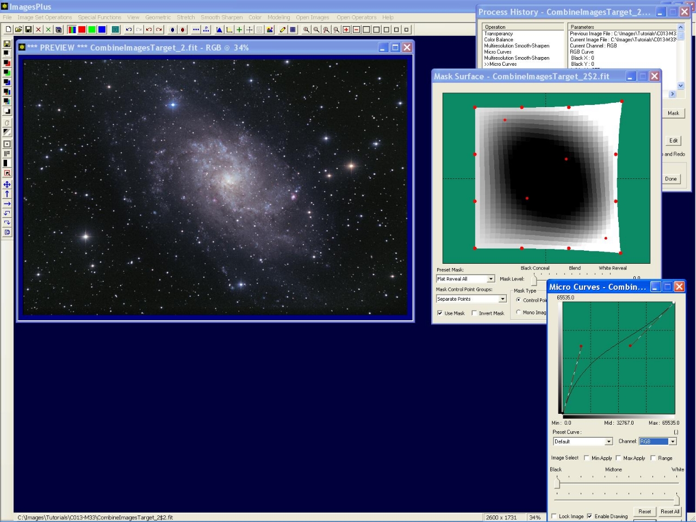Toggle the Use Mask checkbox
This screenshot has width=696, height=522.
(x=439, y=313)
